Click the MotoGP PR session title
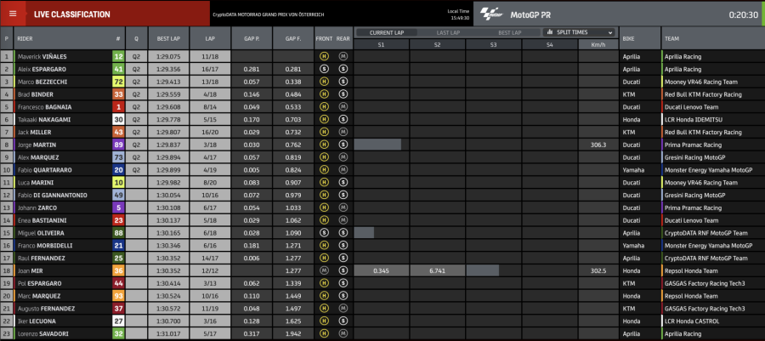Image resolution: width=765 pixels, height=341 pixels. click(x=530, y=14)
